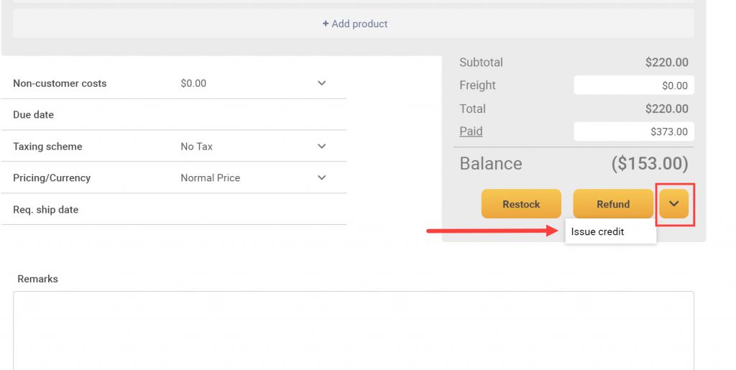Viewport: 736px width, 370px height.
Task: Click the Restock button
Action: click(521, 203)
